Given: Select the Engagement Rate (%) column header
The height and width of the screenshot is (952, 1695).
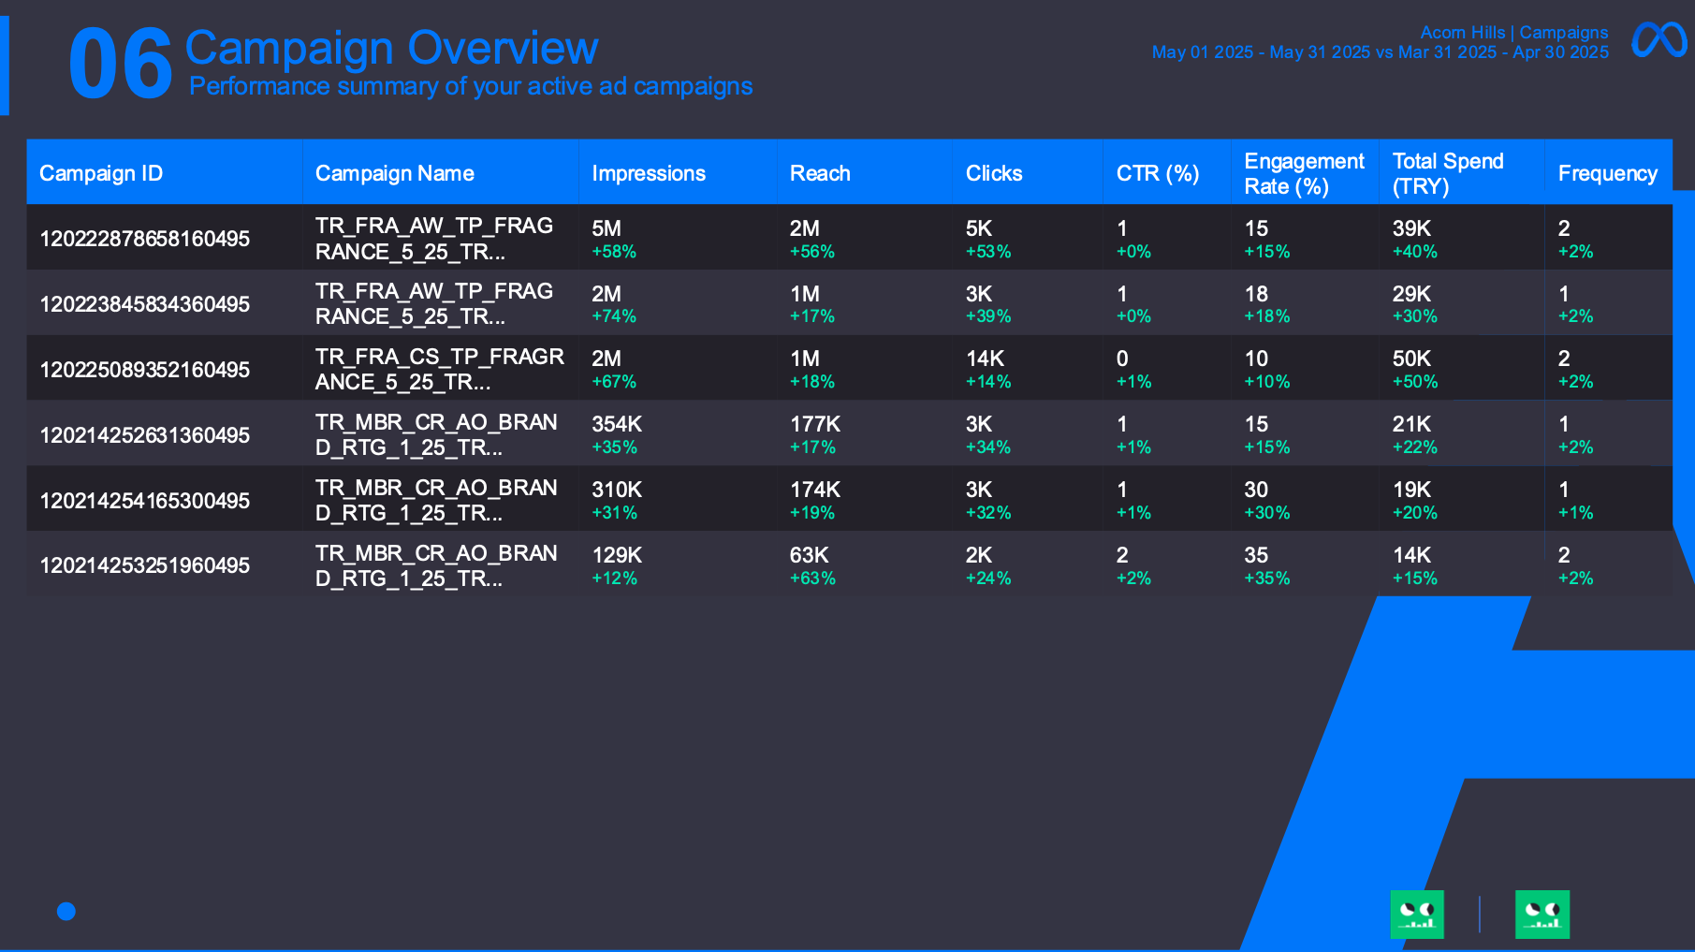Looking at the screenshot, I should 1305,173.
